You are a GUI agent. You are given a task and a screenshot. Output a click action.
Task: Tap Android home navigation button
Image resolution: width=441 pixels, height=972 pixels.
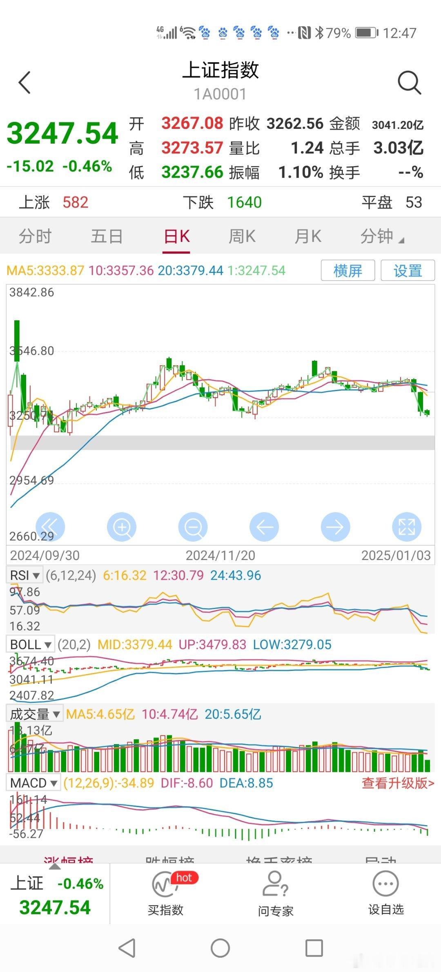click(220, 948)
